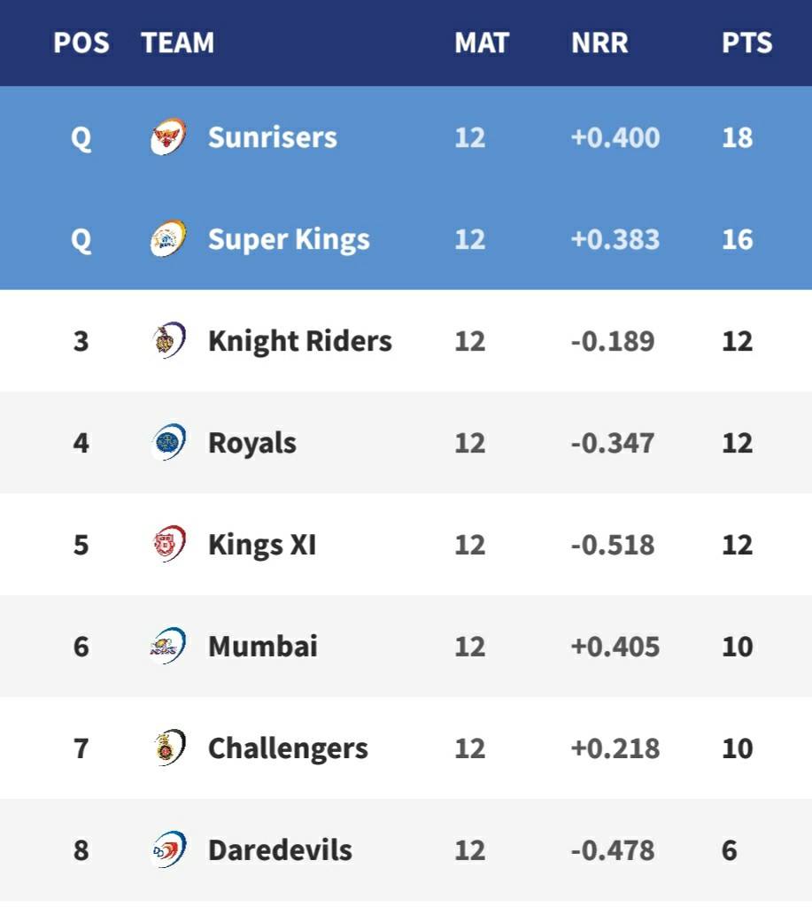The height and width of the screenshot is (907, 812).
Task: Click the Challengers team logo
Action: coord(168,748)
